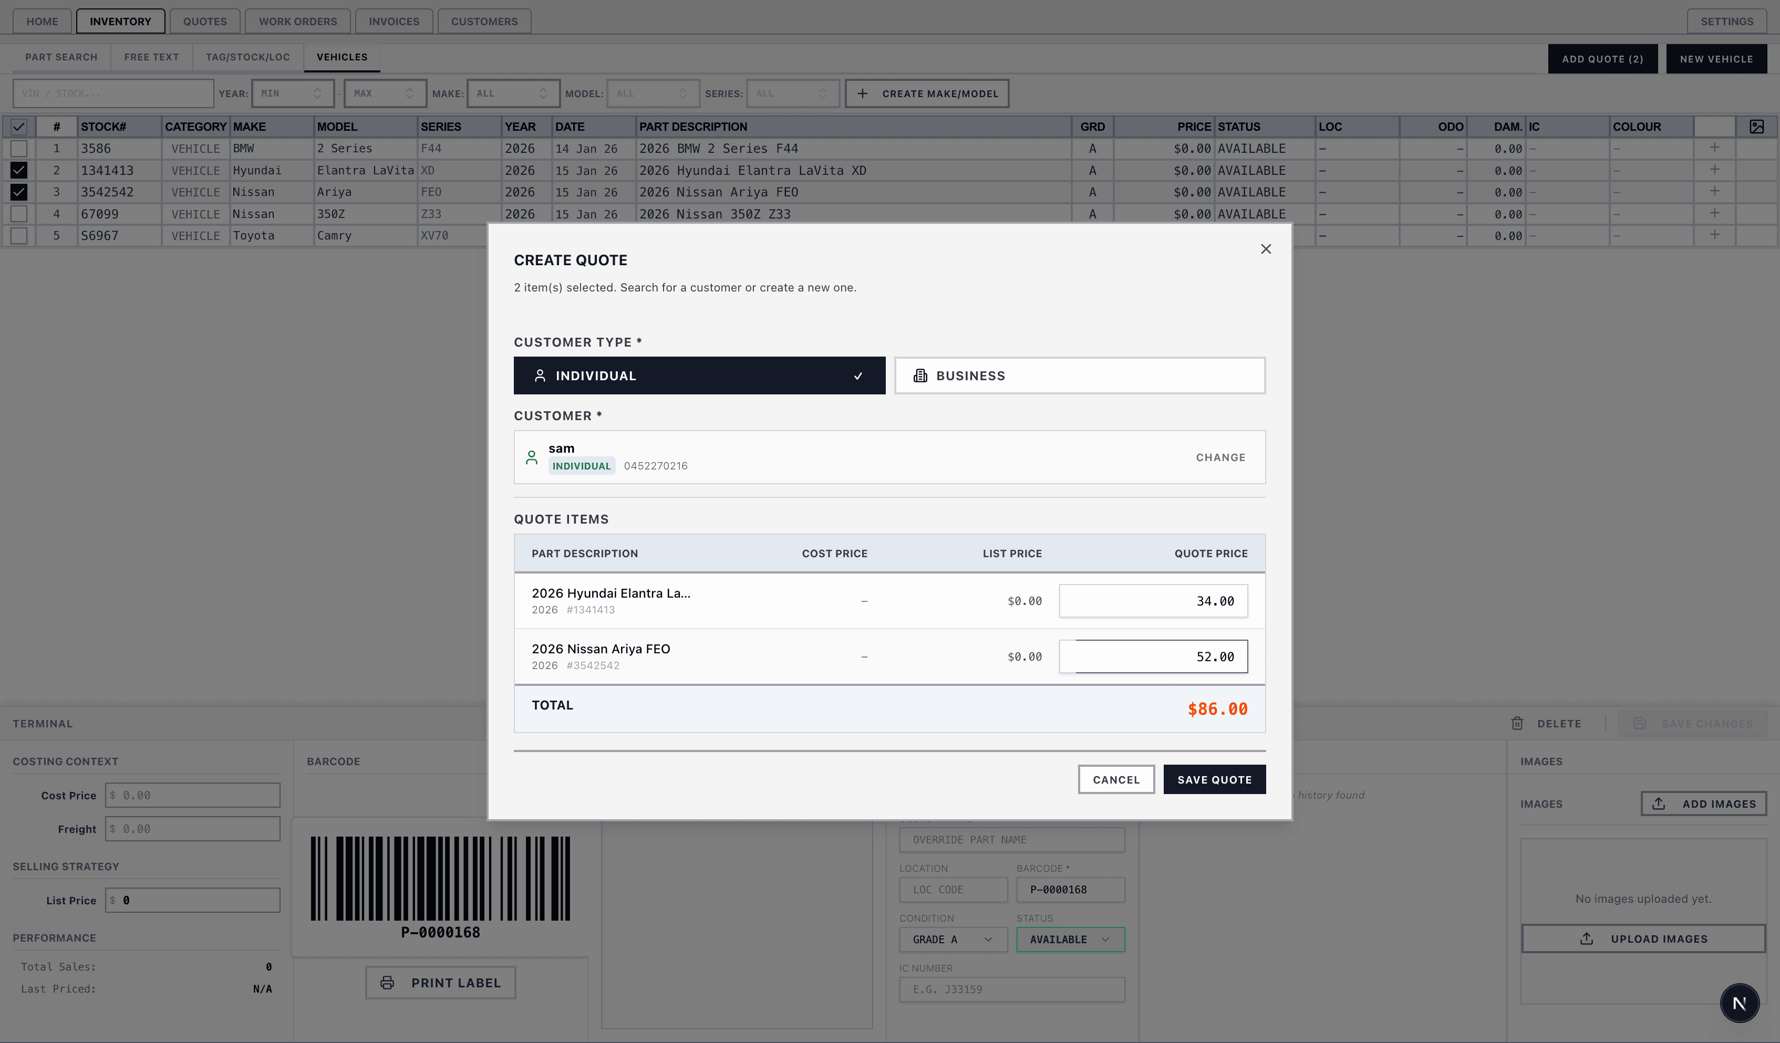Image resolution: width=1780 pixels, height=1043 pixels.
Task: Uncheck the Nissan Ariya row checkbox
Action: point(19,191)
